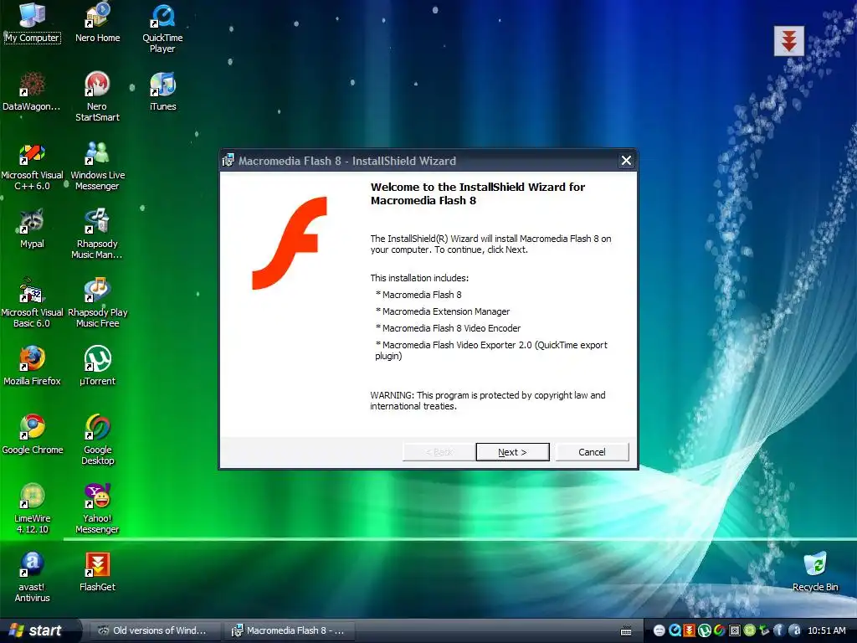Launch QuickTime Player shortcut
The height and width of the screenshot is (643, 857).
(x=162, y=28)
